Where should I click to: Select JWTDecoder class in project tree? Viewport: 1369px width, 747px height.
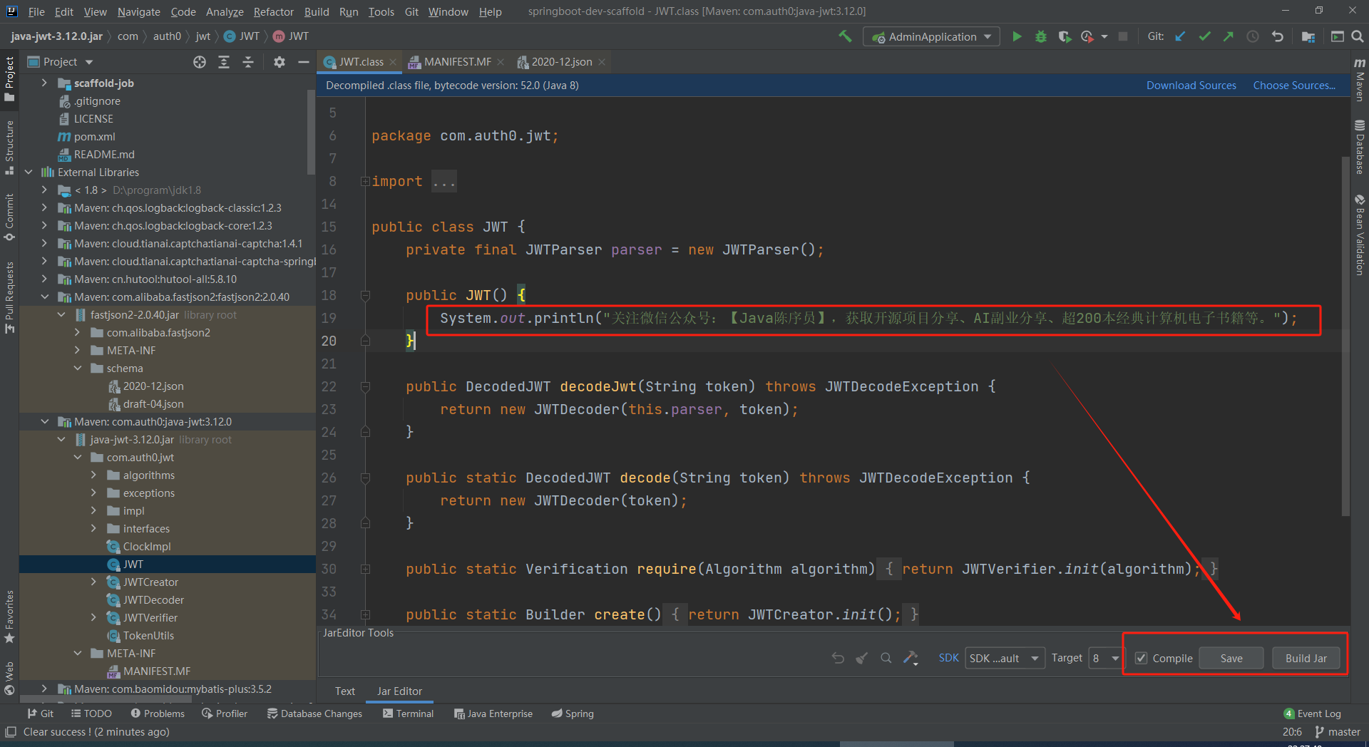[x=153, y=600]
